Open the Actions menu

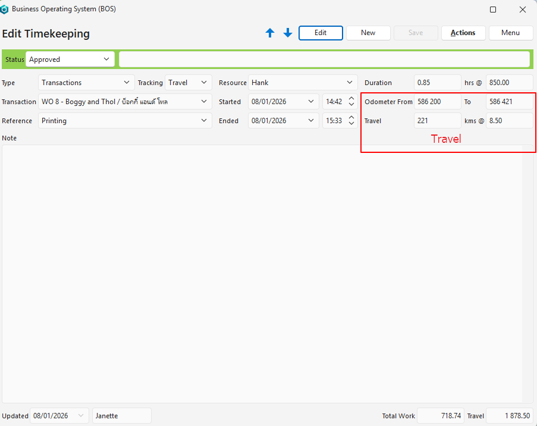point(463,33)
